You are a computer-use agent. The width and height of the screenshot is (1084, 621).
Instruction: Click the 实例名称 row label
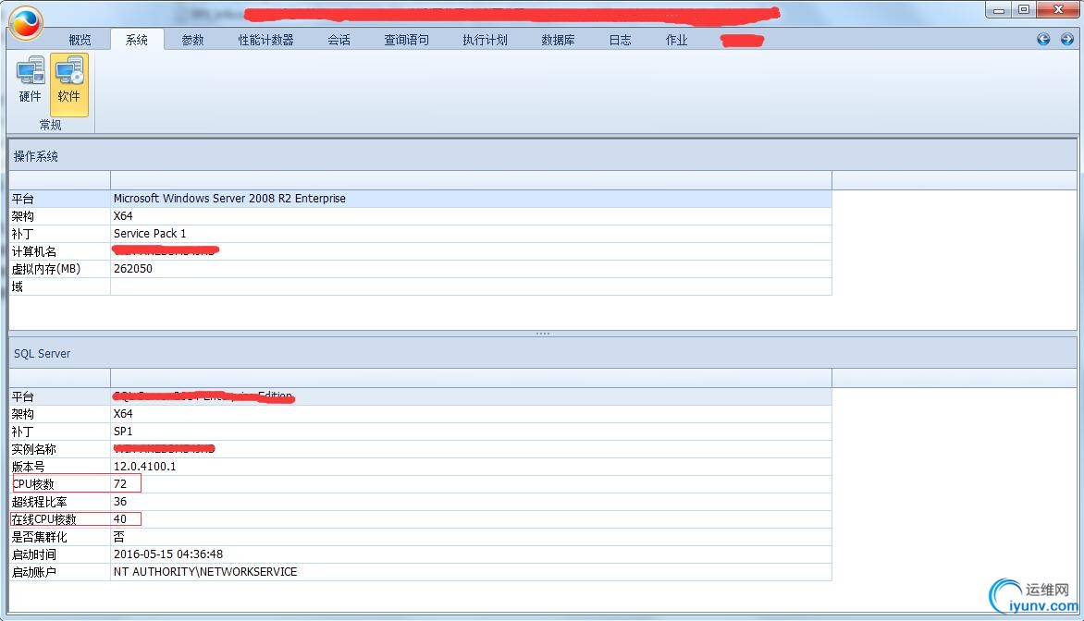pos(34,449)
